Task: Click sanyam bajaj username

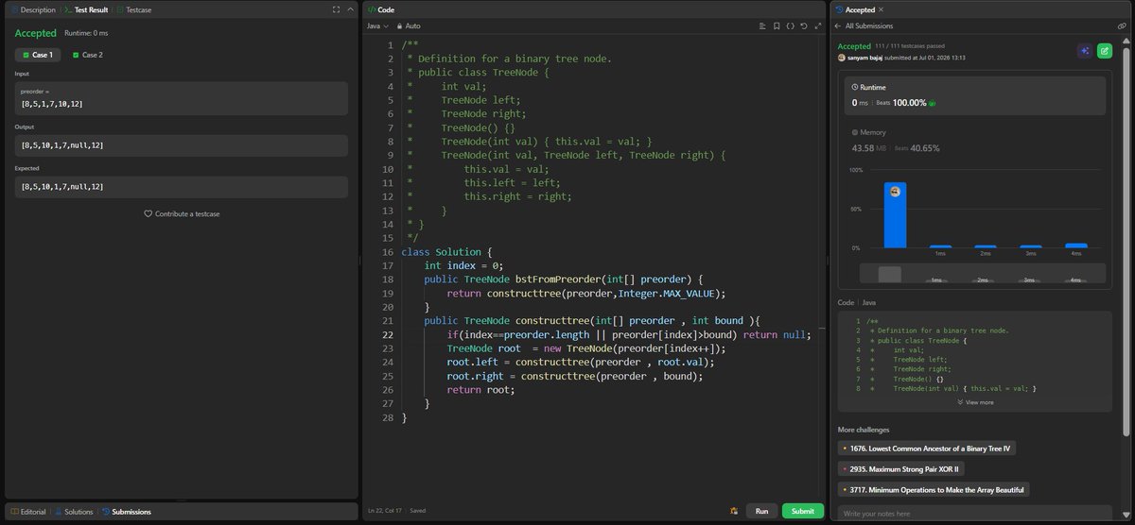Action: (866, 58)
